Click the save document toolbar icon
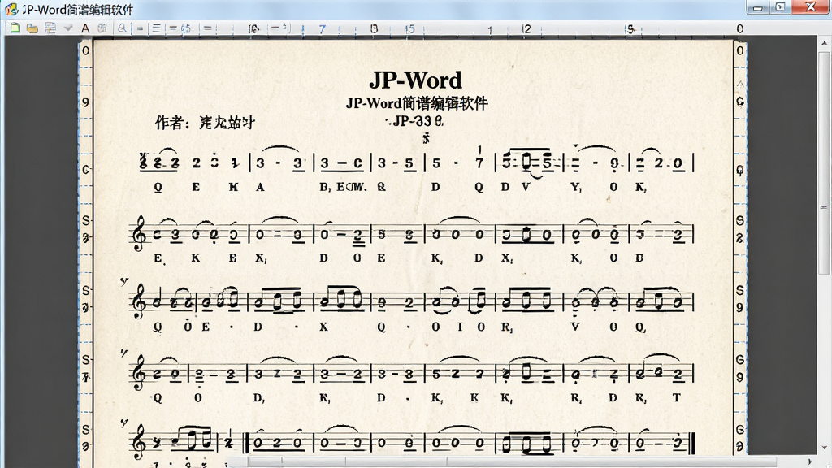The height and width of the screenshot is (468, 832). point(50,28)
